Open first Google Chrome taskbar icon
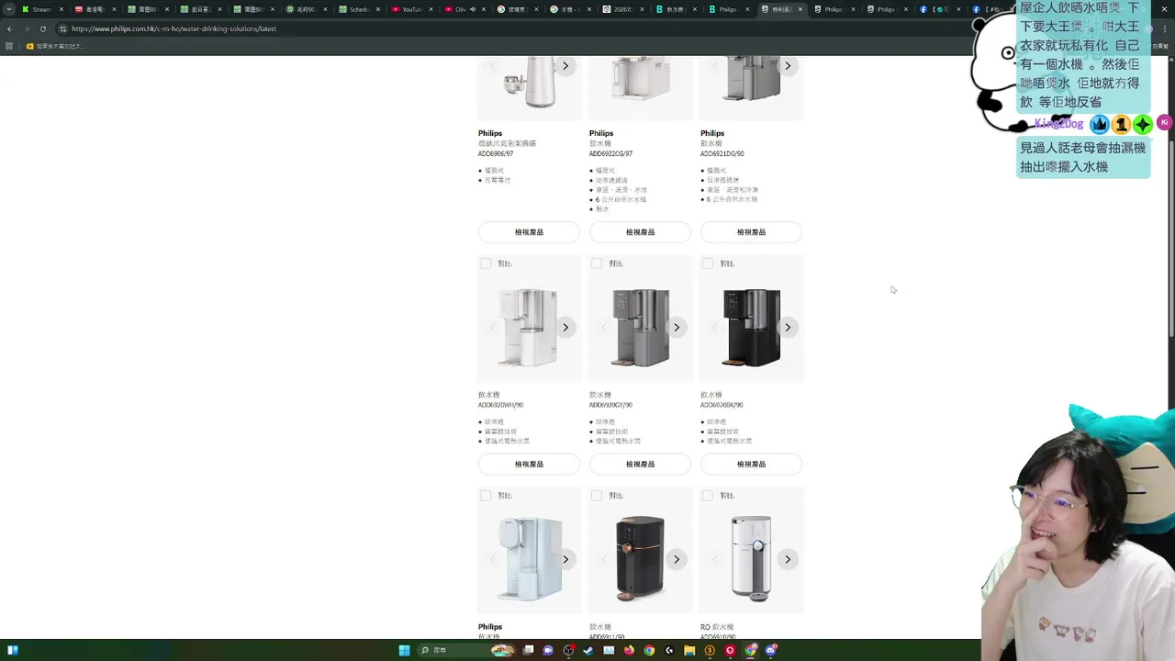This screenshot has width=1175, height=661. click(x=649, y=650)
